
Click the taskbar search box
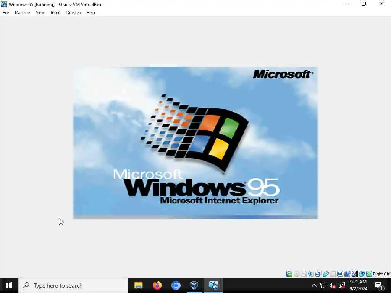coord(74,285)
